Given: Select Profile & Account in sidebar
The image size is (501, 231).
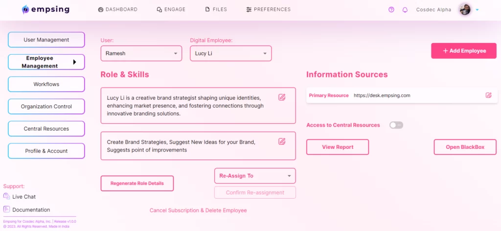Looking at the screenshot, I should click(x=46, y=151).
